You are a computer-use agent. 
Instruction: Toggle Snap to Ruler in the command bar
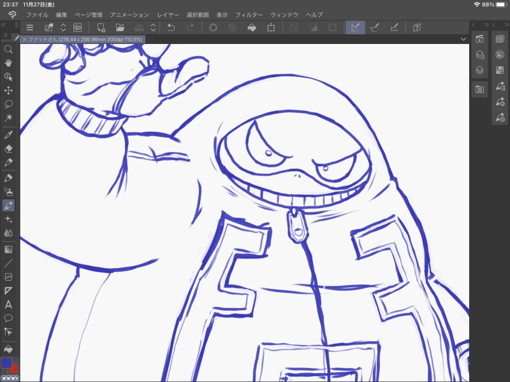coord(356,27)
